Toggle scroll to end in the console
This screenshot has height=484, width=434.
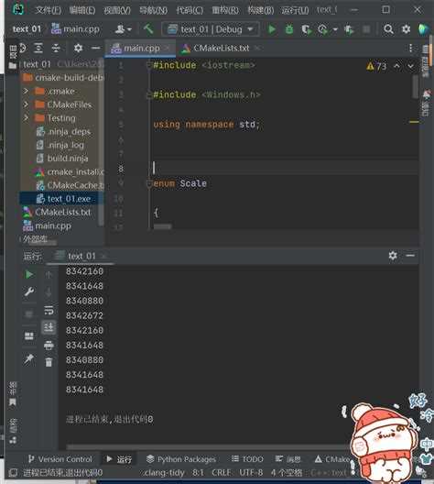pos(49,327)
